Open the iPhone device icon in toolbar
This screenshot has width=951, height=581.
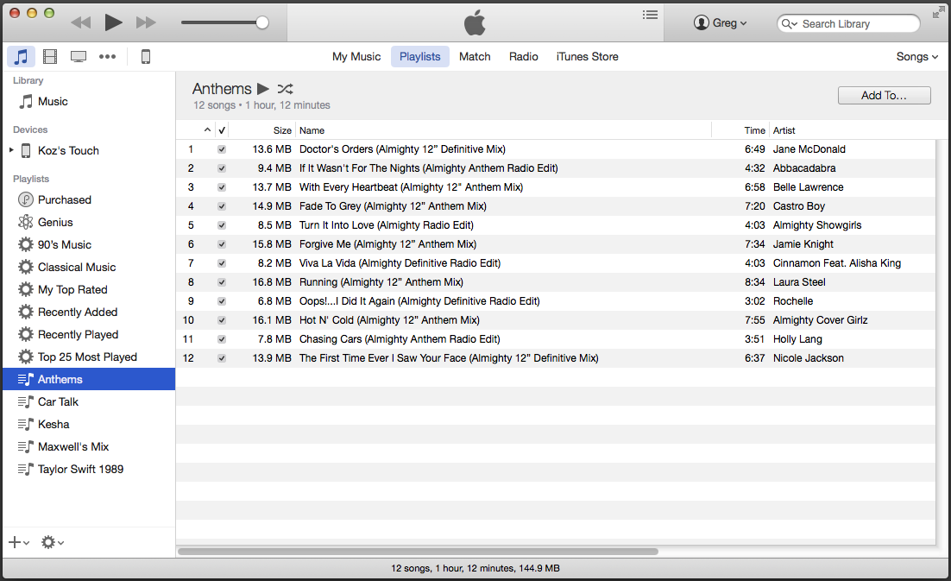point(146,56)
